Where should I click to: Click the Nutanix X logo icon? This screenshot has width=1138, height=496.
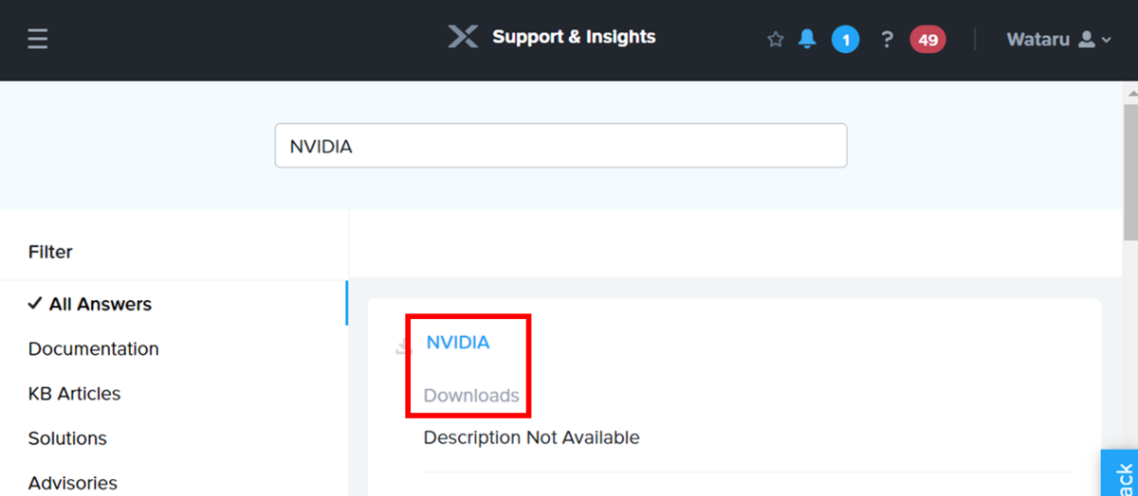pyautogui.click(x=463, y=37)
